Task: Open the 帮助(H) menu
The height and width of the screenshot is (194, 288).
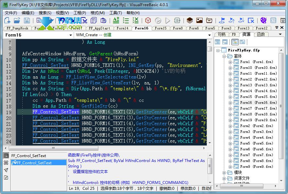Action: tap(133, 13)
